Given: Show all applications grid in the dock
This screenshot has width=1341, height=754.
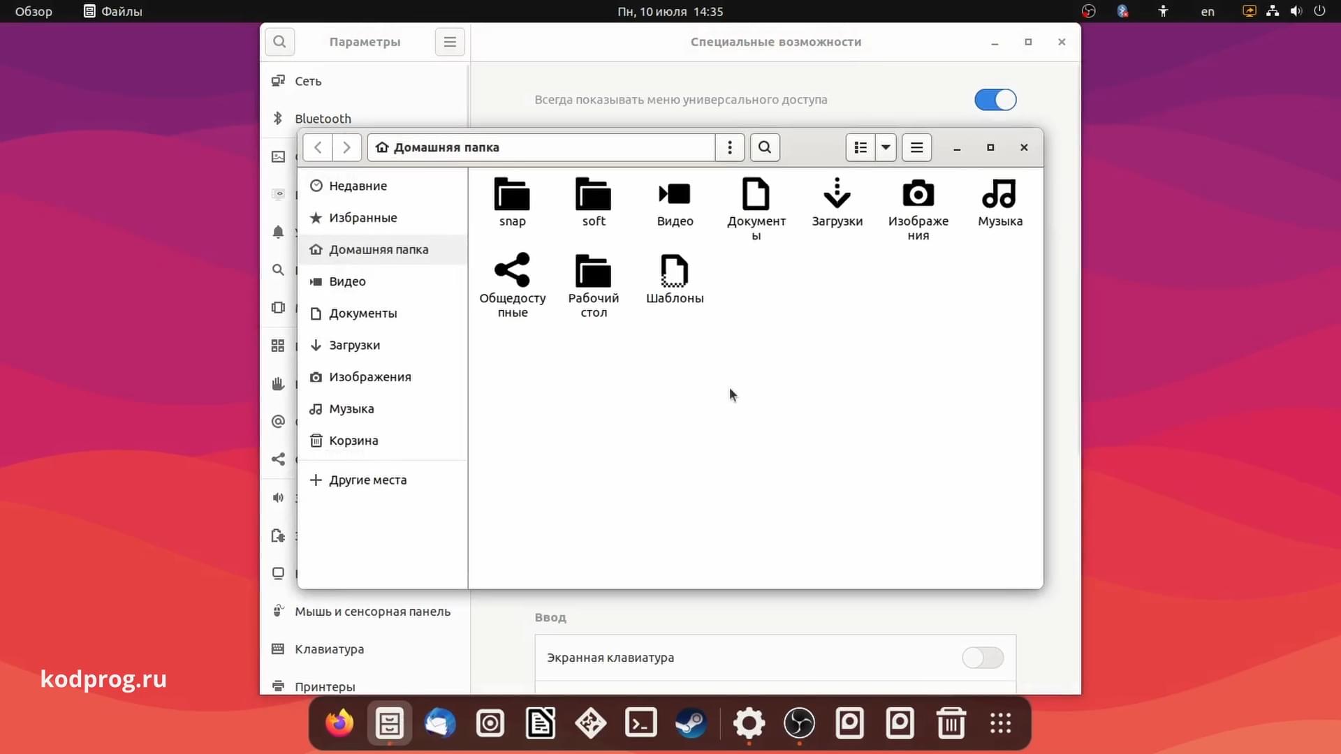Looking at the screenshot, I should point(1001,723).
